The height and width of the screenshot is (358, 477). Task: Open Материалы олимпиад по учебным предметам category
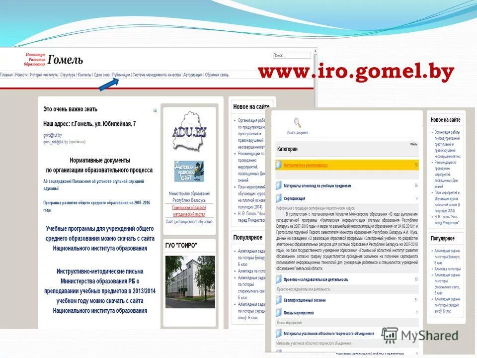[x=318, y=185]
